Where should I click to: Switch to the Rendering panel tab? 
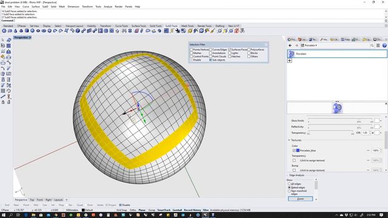[x=313, y=39]
